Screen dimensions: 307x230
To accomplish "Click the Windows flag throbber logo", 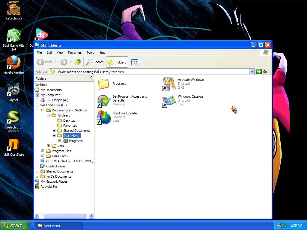I will coord(266,52).
